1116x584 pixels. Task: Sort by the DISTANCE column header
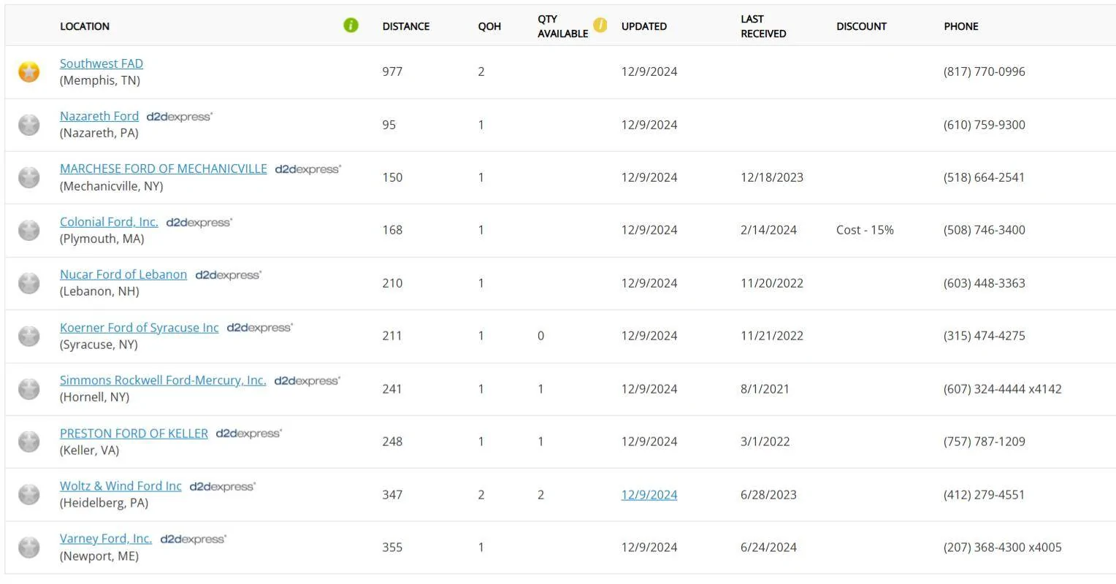406,26
